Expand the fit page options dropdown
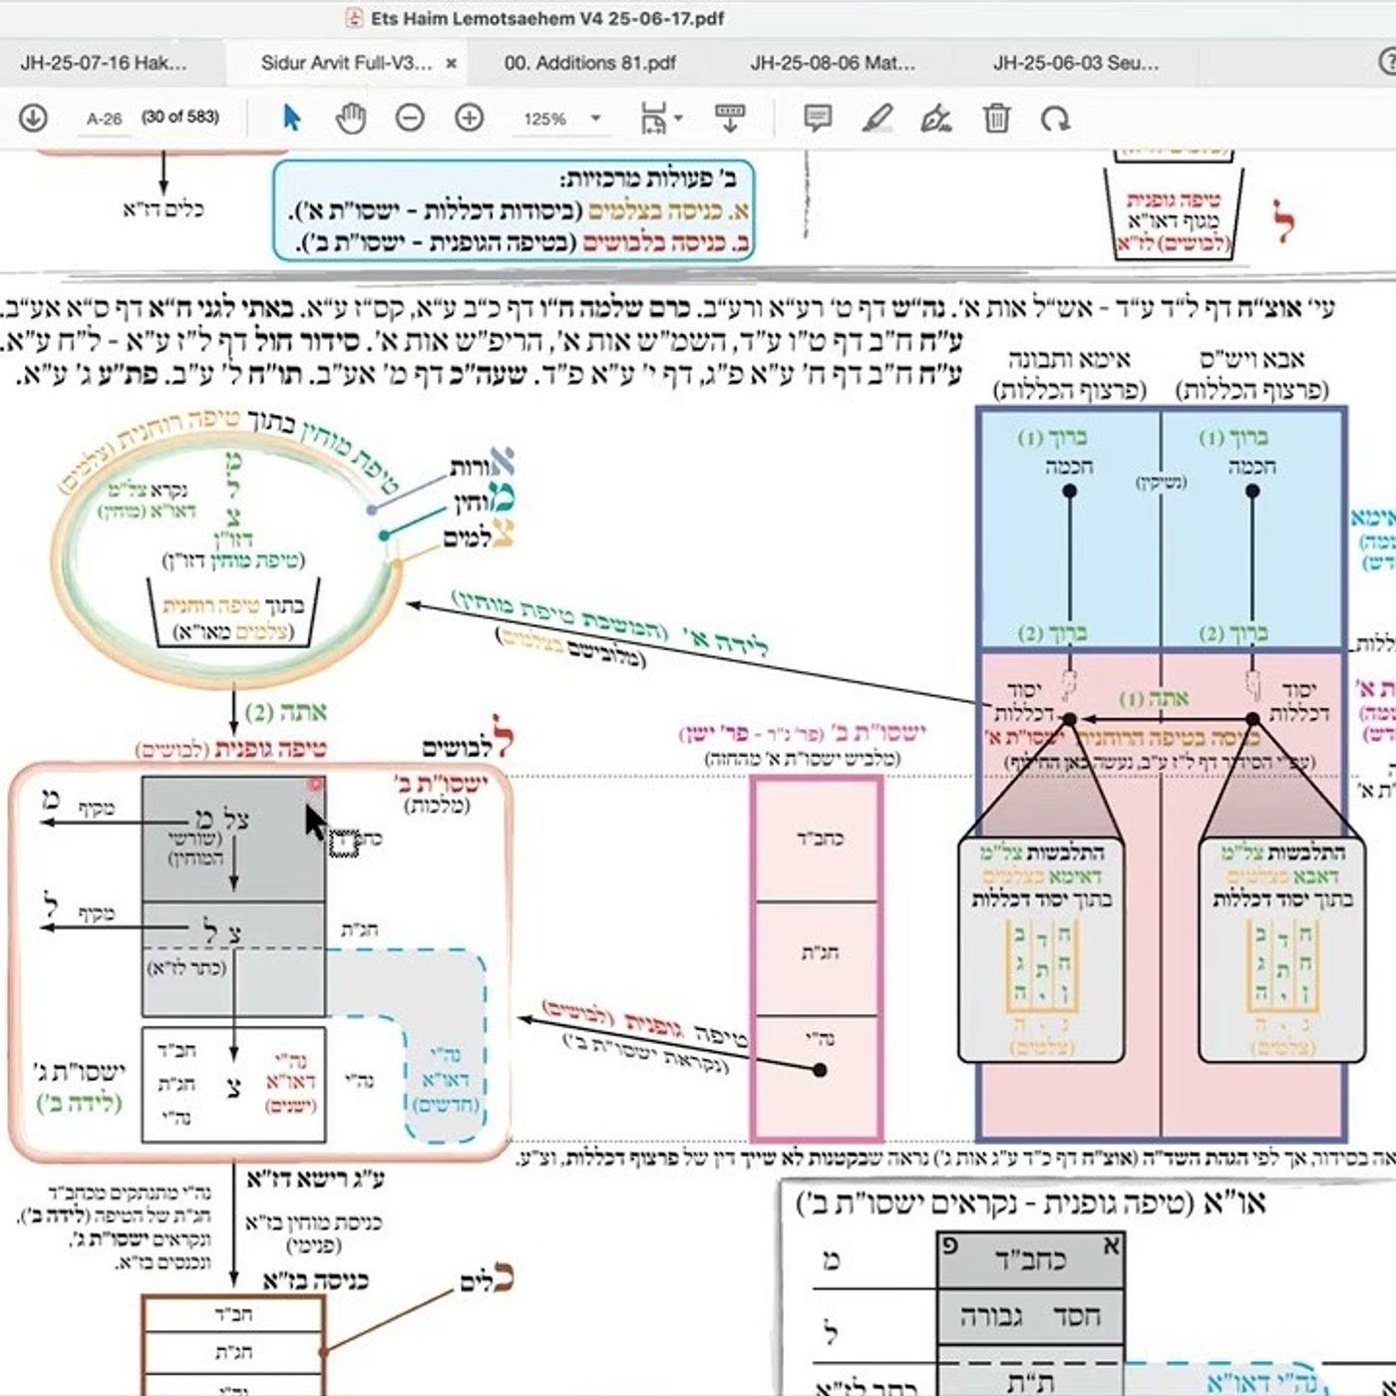The image size is (1396, 1396). [x=661, y=118]
